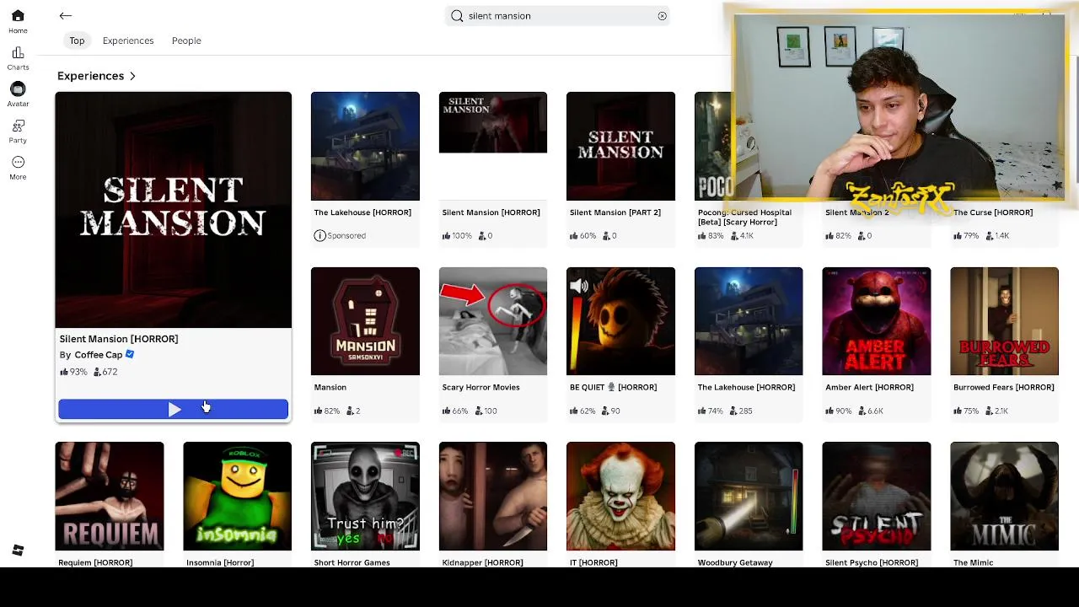Click the back arrow icon
This screenshot has width=1079, height=607.
pyautogui.click(x=66, y=15)
